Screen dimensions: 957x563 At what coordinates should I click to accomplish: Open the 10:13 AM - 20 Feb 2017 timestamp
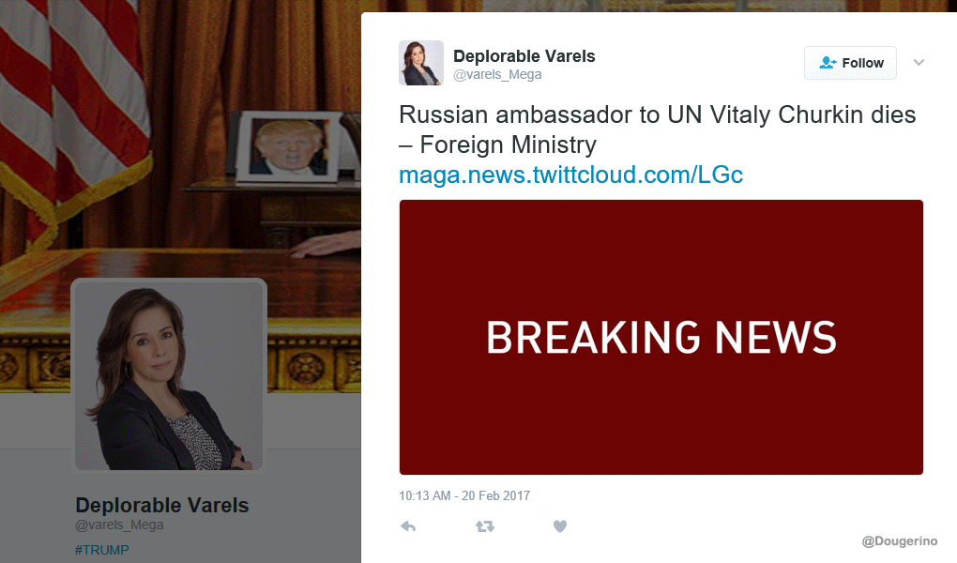[x=464, y=495]
